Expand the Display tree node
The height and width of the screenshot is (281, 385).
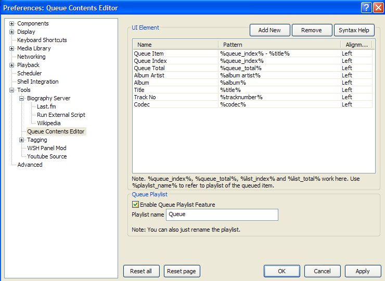pos(12,32)
